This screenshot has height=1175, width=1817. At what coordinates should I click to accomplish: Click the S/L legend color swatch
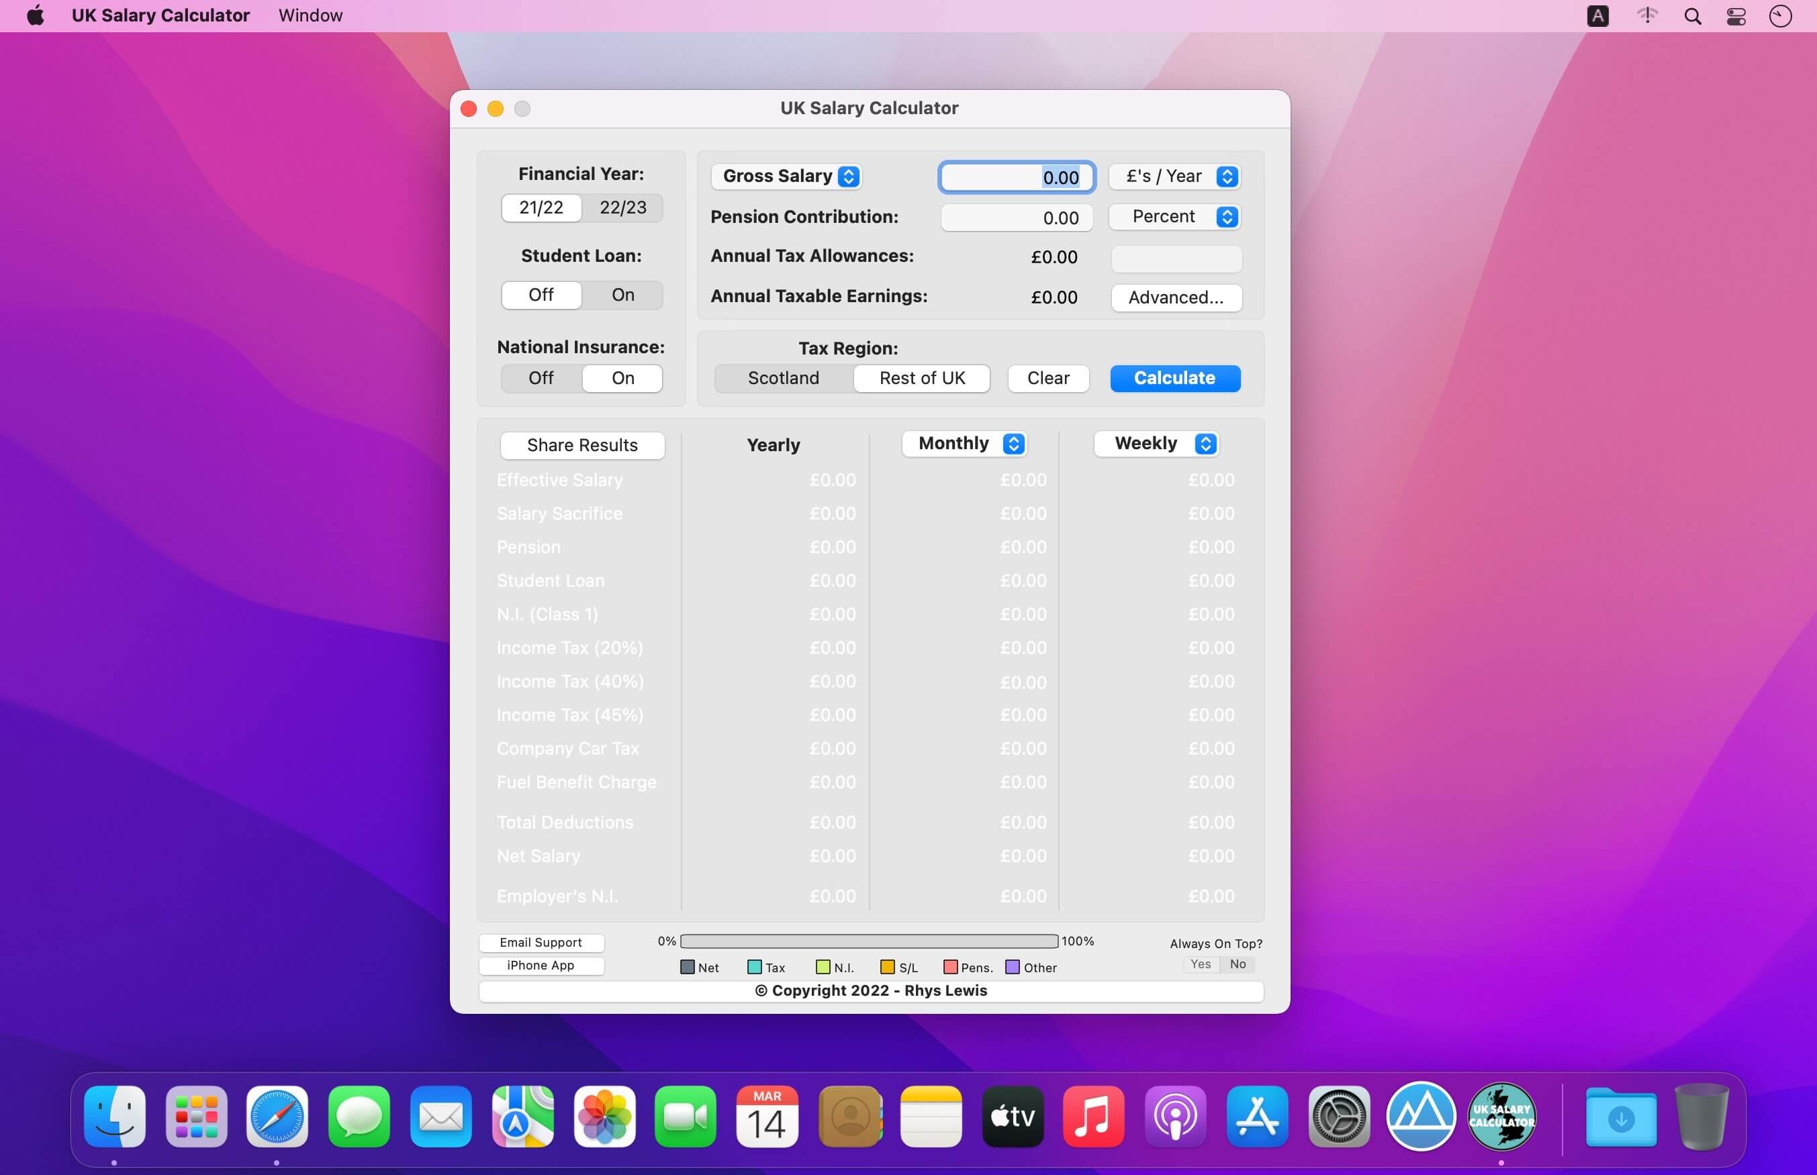coord(887,968)
